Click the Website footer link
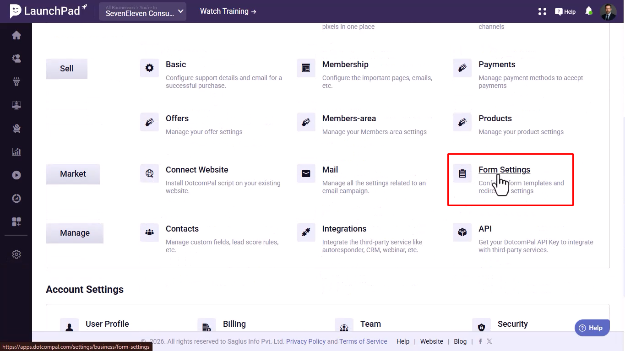This screenshot has width=625, height=351. (432, 341)
